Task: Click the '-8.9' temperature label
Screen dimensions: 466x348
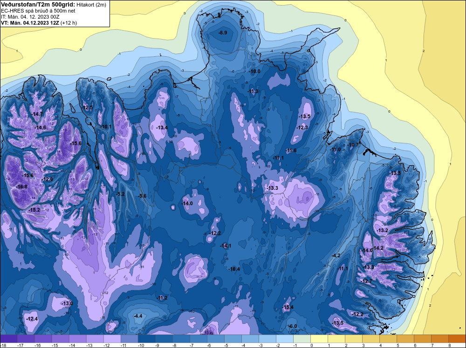Action: pos(223,33)
